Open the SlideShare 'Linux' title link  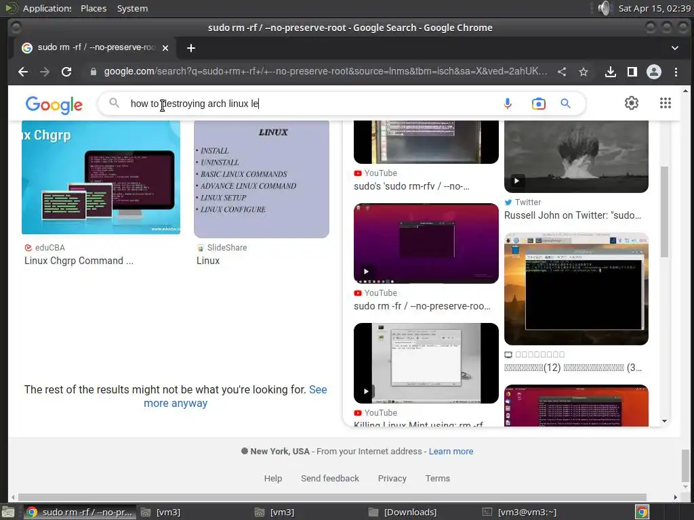(x=208, y=261)
